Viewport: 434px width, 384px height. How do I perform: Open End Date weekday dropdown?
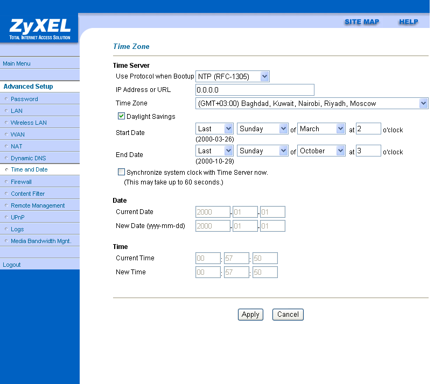[x=263, y=151]
